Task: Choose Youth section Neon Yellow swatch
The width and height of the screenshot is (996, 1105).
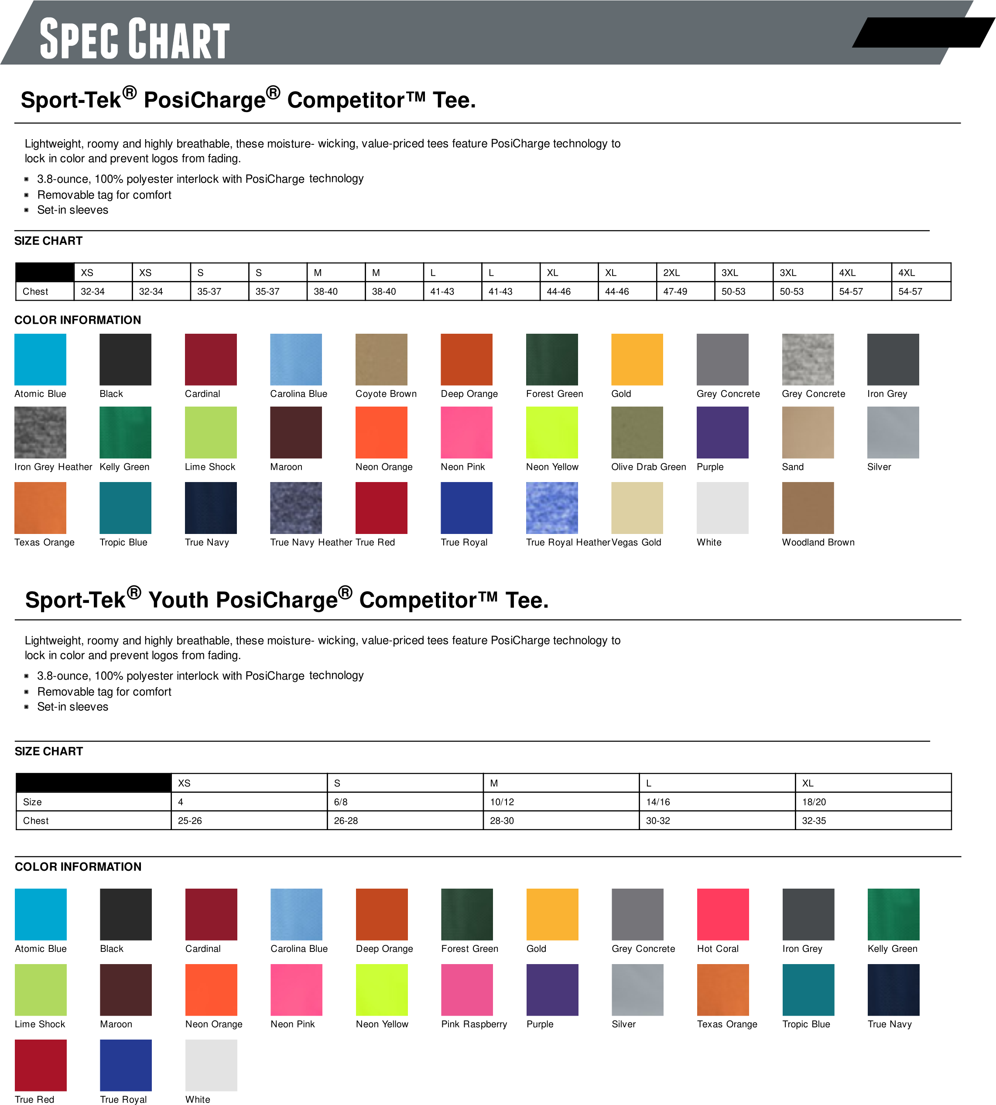Action: 381,990
